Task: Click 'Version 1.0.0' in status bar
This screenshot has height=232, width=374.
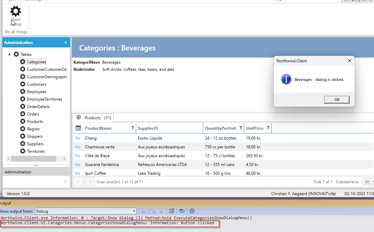Action: 18,194
